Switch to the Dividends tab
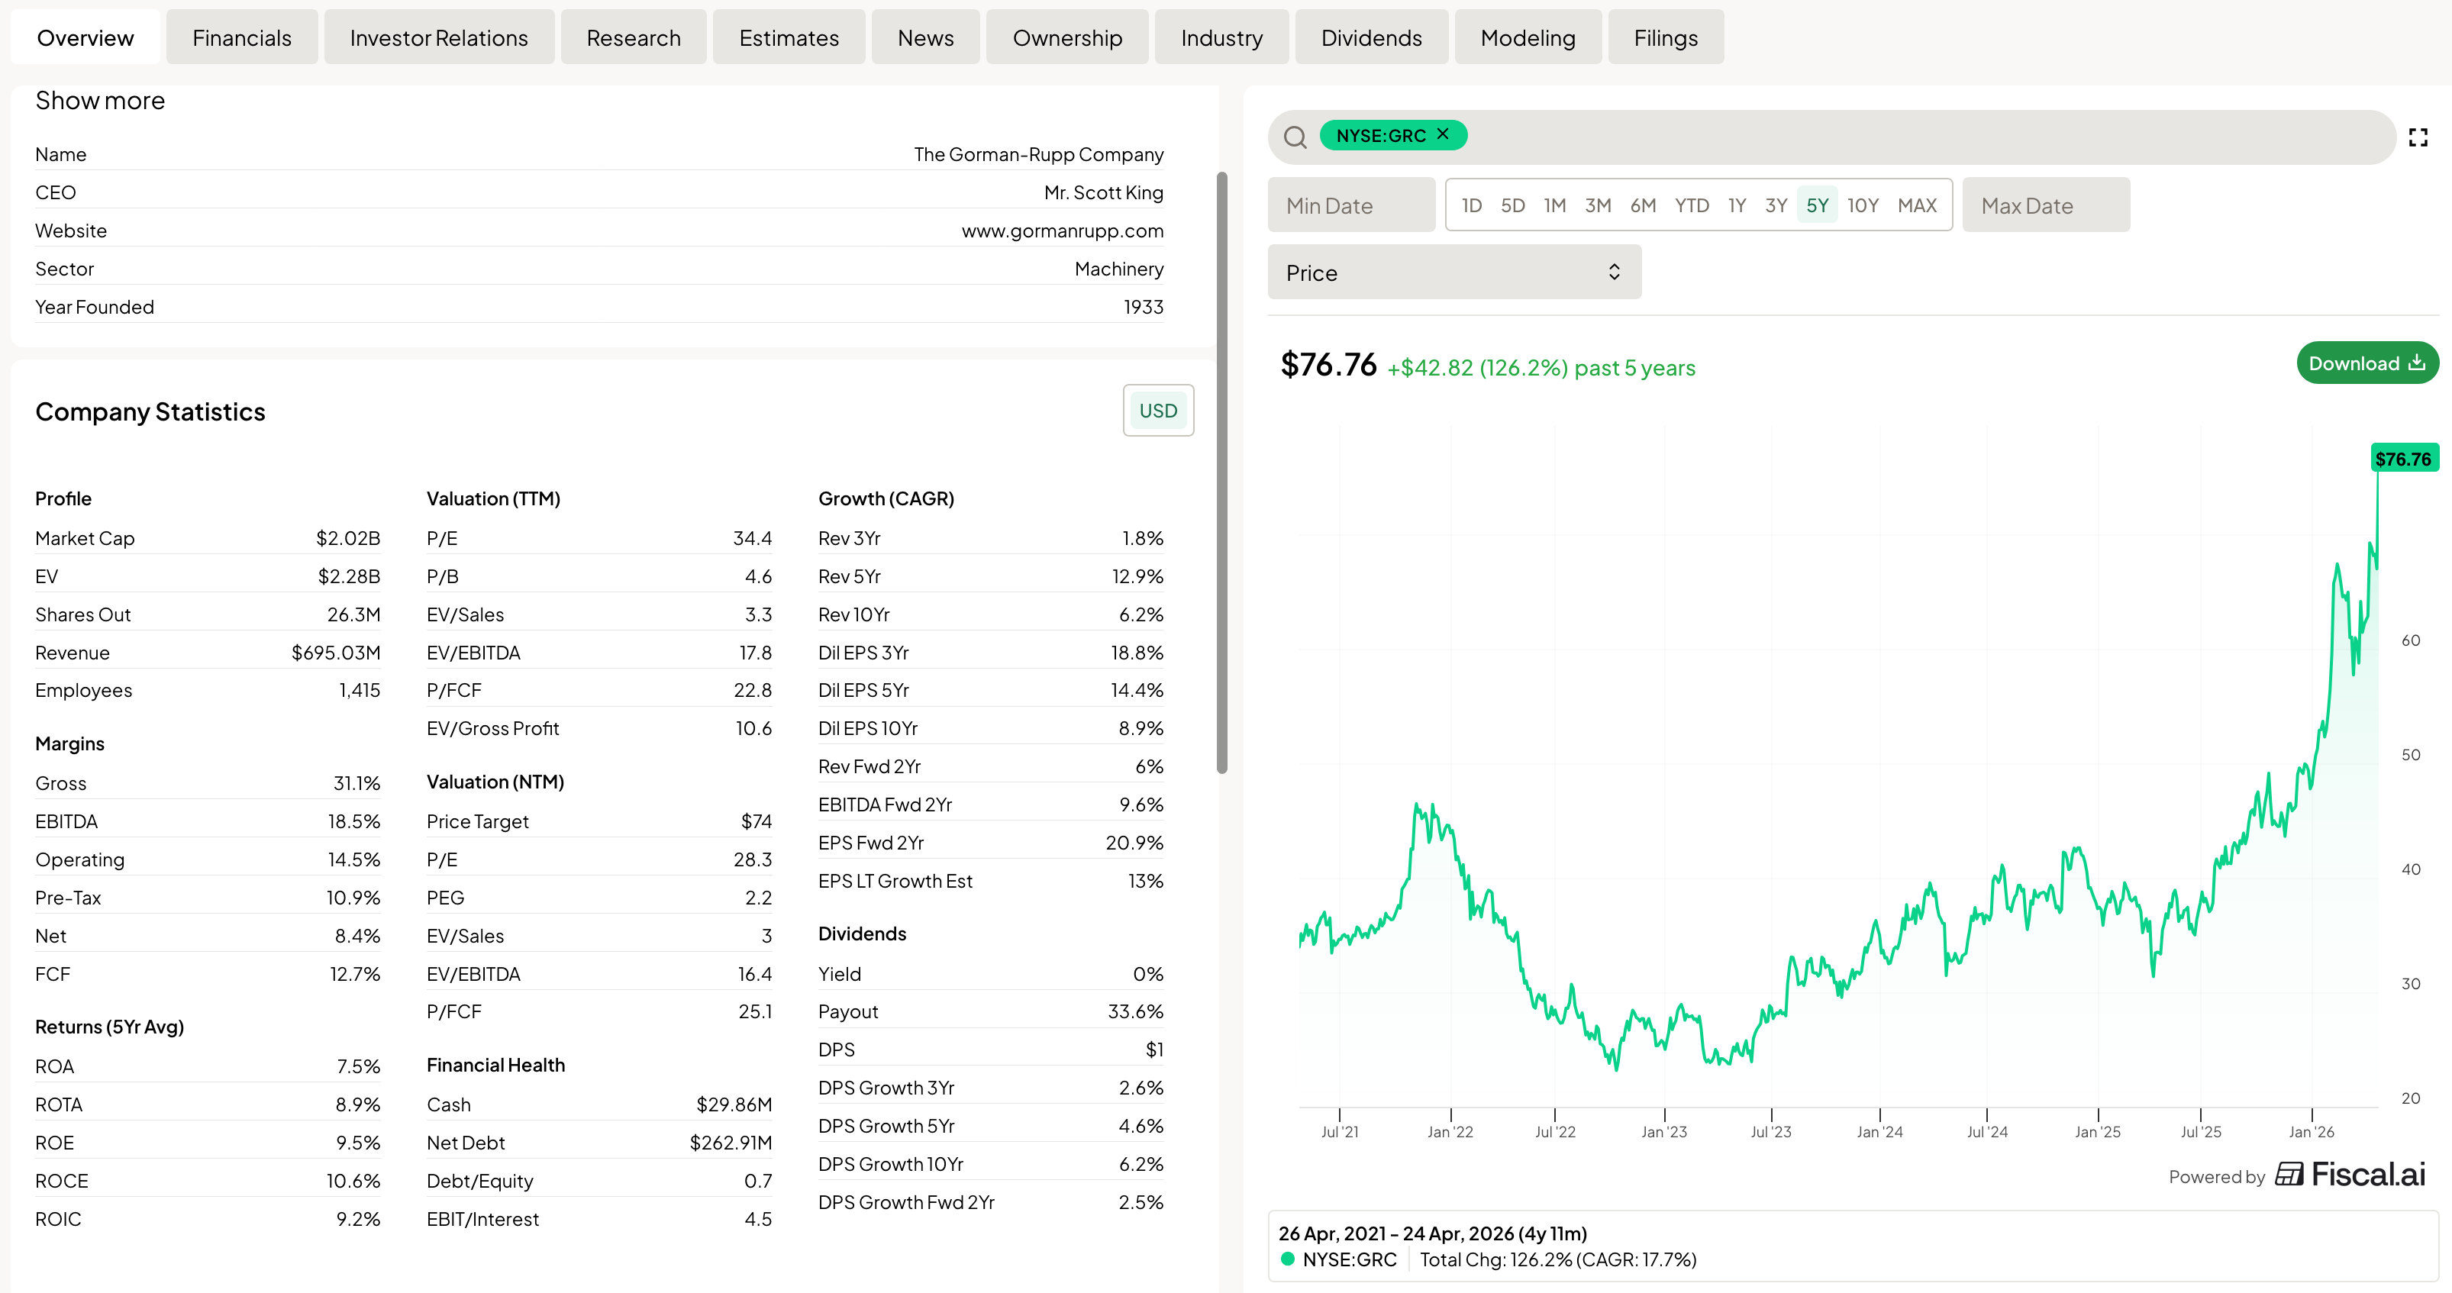Screen dimensions: 2452x1293 pyautogui.click(x=1371, y=38)
